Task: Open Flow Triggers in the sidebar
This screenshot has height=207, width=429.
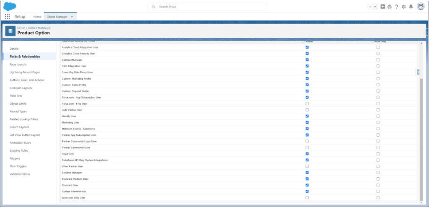Action: point(18,166)
